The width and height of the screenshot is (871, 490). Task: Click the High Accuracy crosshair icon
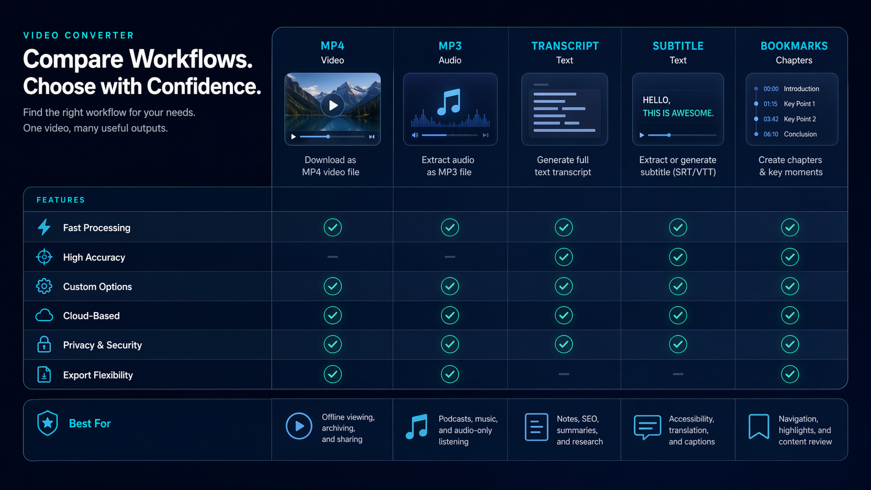pyautogui.click(x=44, y=257)
